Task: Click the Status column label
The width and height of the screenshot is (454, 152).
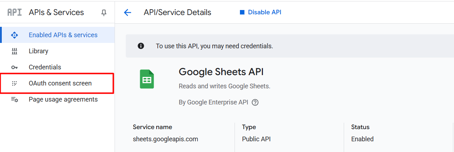Action: point(360,127)
